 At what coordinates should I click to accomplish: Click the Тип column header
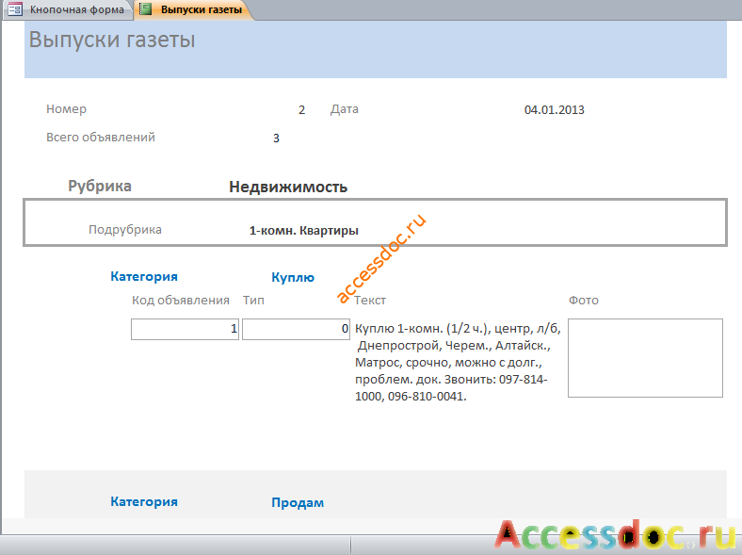pos(253,301)
